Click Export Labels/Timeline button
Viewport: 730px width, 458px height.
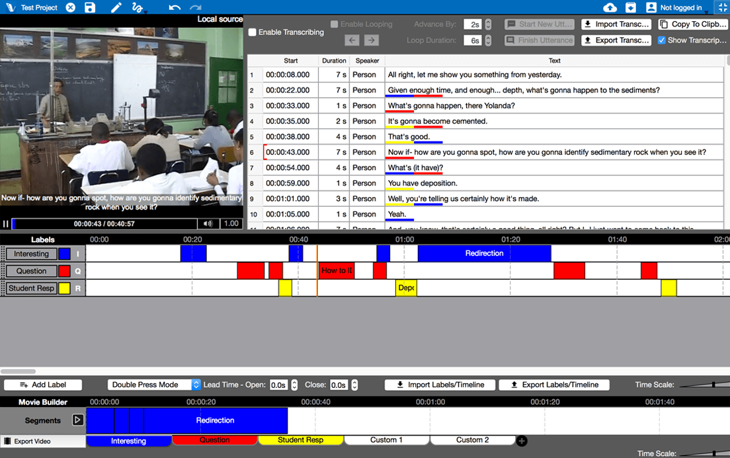point(553,385)
